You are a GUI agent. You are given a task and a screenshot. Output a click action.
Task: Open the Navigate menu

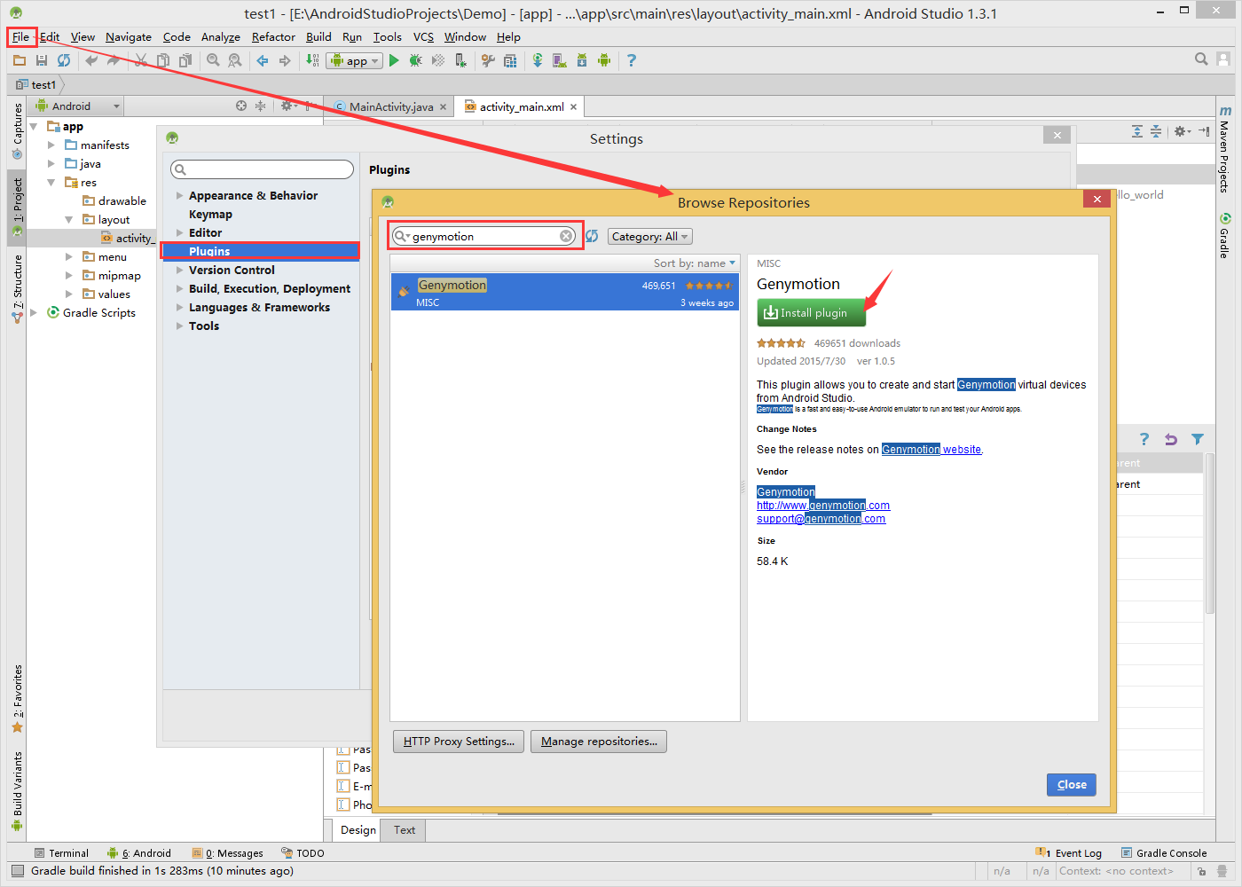pyautogui.click(x=129, y=37)
